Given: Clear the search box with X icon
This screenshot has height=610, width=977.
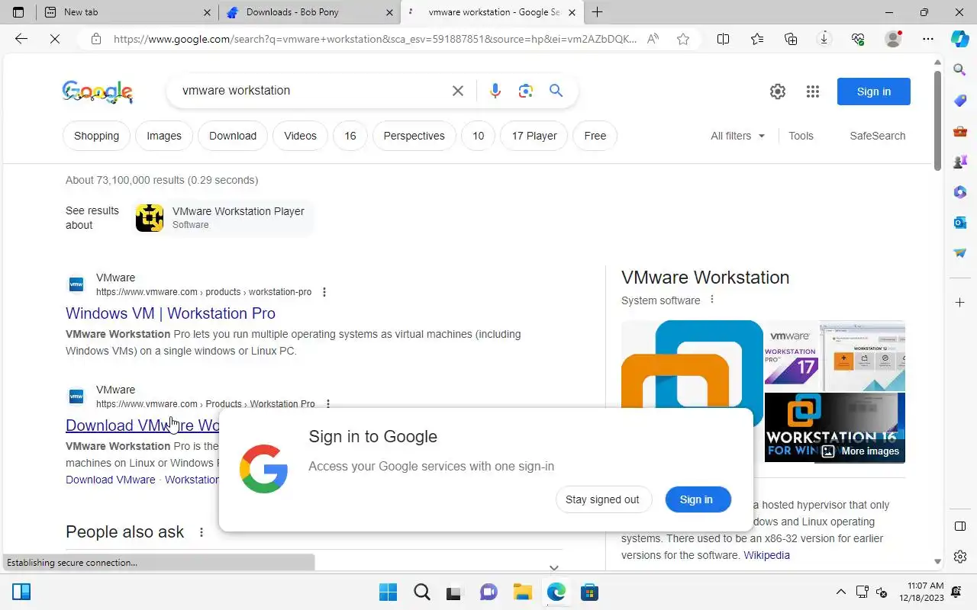Looking at the screenshot, I should pyautogui.click(x=458, y=91).
